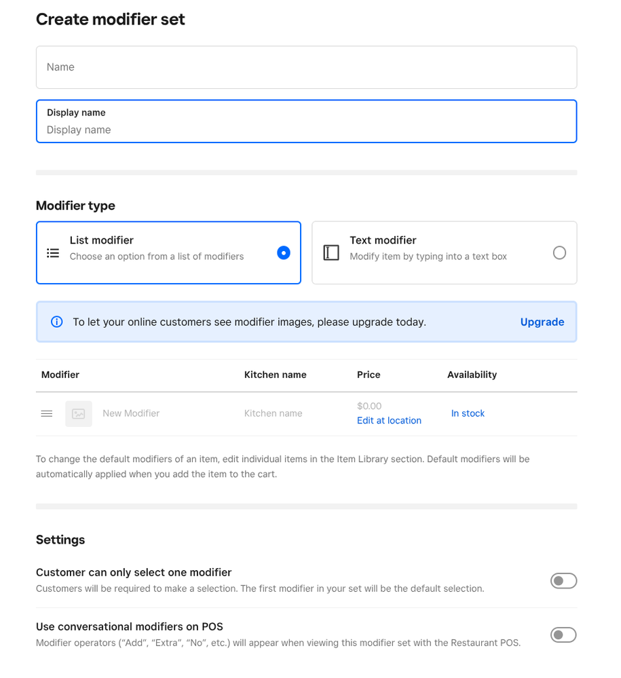
Task: Click the info icon in upgrade banner
Action: pyautogui.click(x=57, y=322)
